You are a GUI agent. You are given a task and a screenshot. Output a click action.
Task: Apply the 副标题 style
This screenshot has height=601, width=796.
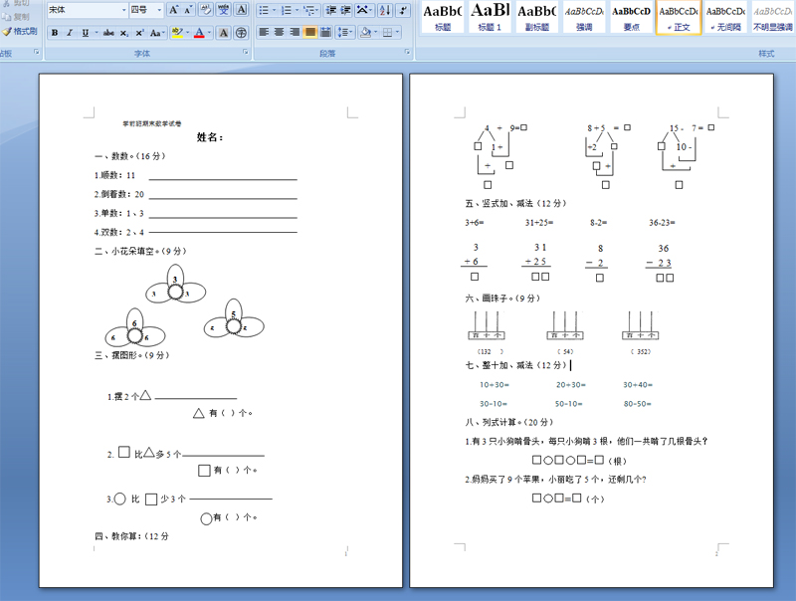(536, 17)
